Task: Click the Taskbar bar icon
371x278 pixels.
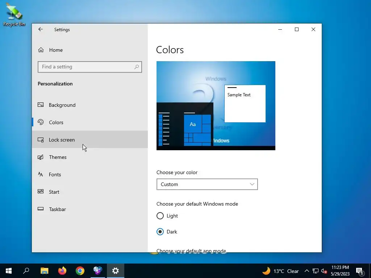Action: click(x=41, y=209)
